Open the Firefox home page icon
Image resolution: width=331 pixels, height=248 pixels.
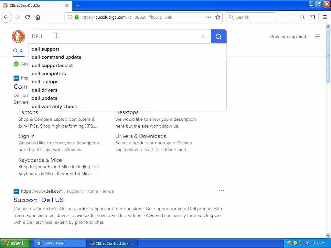click(x=38, y=17)
